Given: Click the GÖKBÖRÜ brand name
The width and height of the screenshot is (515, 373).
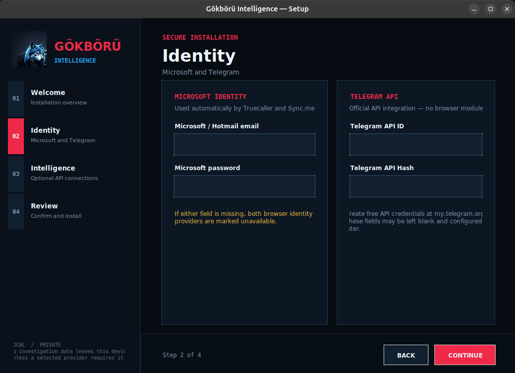Looking at the screenshot, I should pyautogui.click(x=88, y=46).
